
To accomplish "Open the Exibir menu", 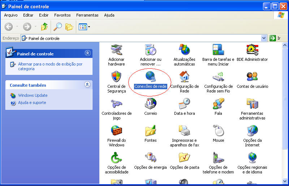I will point(44,15).
